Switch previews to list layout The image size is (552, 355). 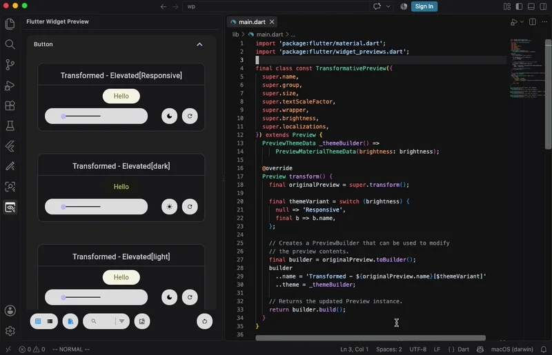tap(50, 321)
